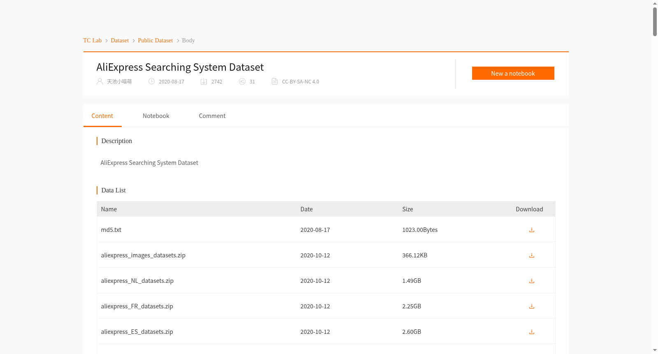Download aliexpress_FR_datasets.zip
The width and height of the screenshot is (658, 354).
pos(531,306)
